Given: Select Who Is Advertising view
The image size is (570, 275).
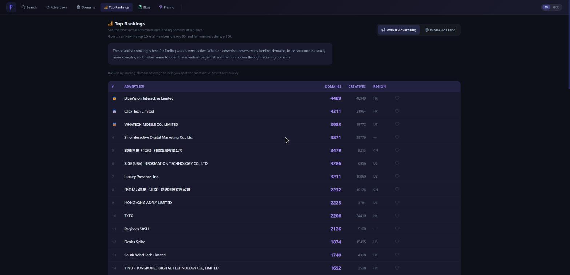Looking at the screenshot, I should tap(399, 30).
